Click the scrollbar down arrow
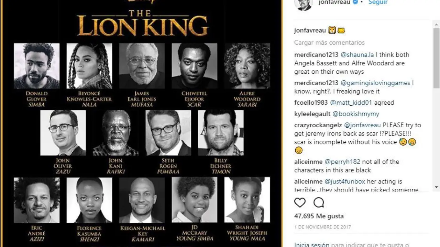Screen dimensions: 440x247 pyautogui.click(x=437, y=187)
